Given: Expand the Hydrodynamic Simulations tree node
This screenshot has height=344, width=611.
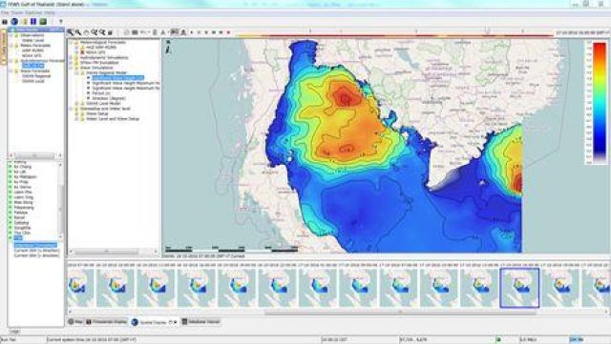Looking at the screenshot, I should pyautogui.click(x=71, y=57).
